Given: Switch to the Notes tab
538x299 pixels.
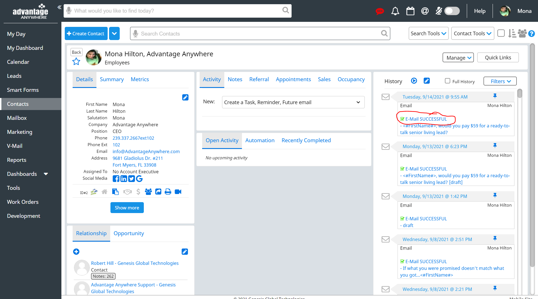Looking at the screenshot, I should click(x=235, y=80).
